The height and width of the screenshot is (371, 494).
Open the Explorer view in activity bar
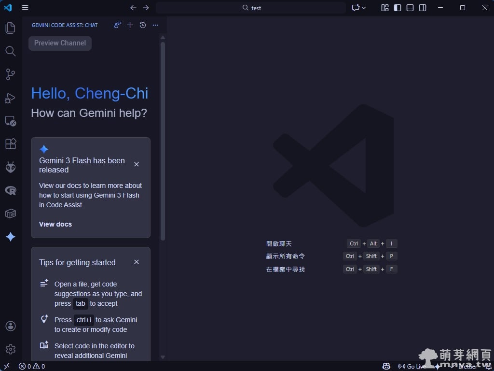pos(10,28)
